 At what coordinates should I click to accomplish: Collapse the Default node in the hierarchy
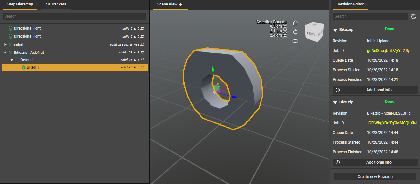coord(12,60)
